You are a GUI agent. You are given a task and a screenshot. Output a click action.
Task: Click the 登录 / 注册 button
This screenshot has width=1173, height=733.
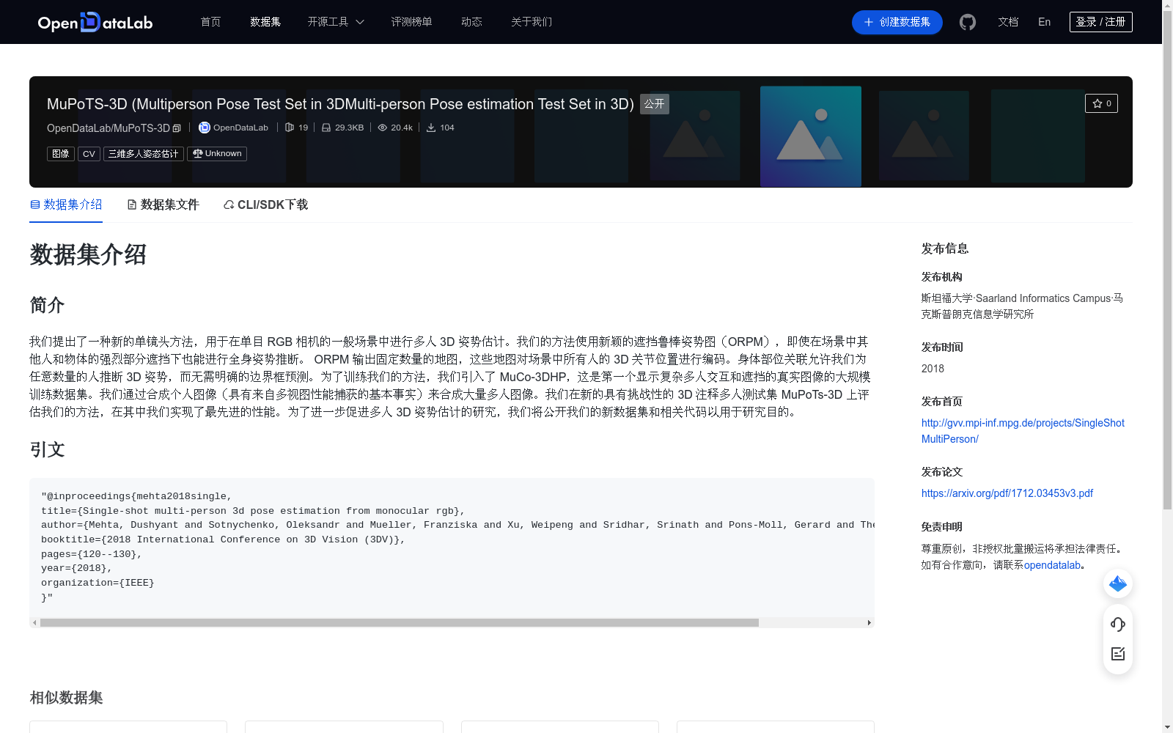(x=1101, y=22)
